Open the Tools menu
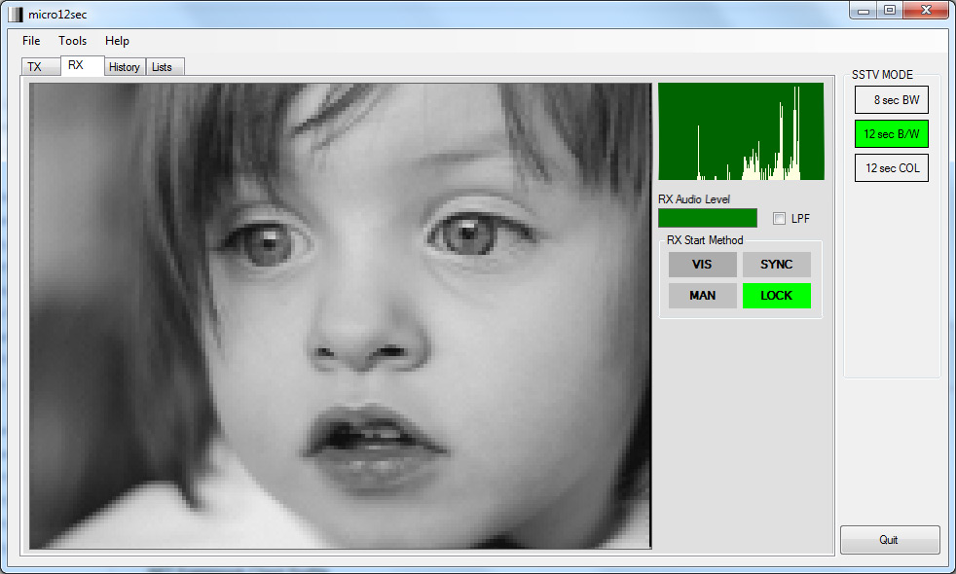The image size is (956, 574). point(73,41)
